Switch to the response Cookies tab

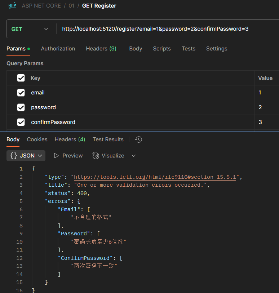37,139
